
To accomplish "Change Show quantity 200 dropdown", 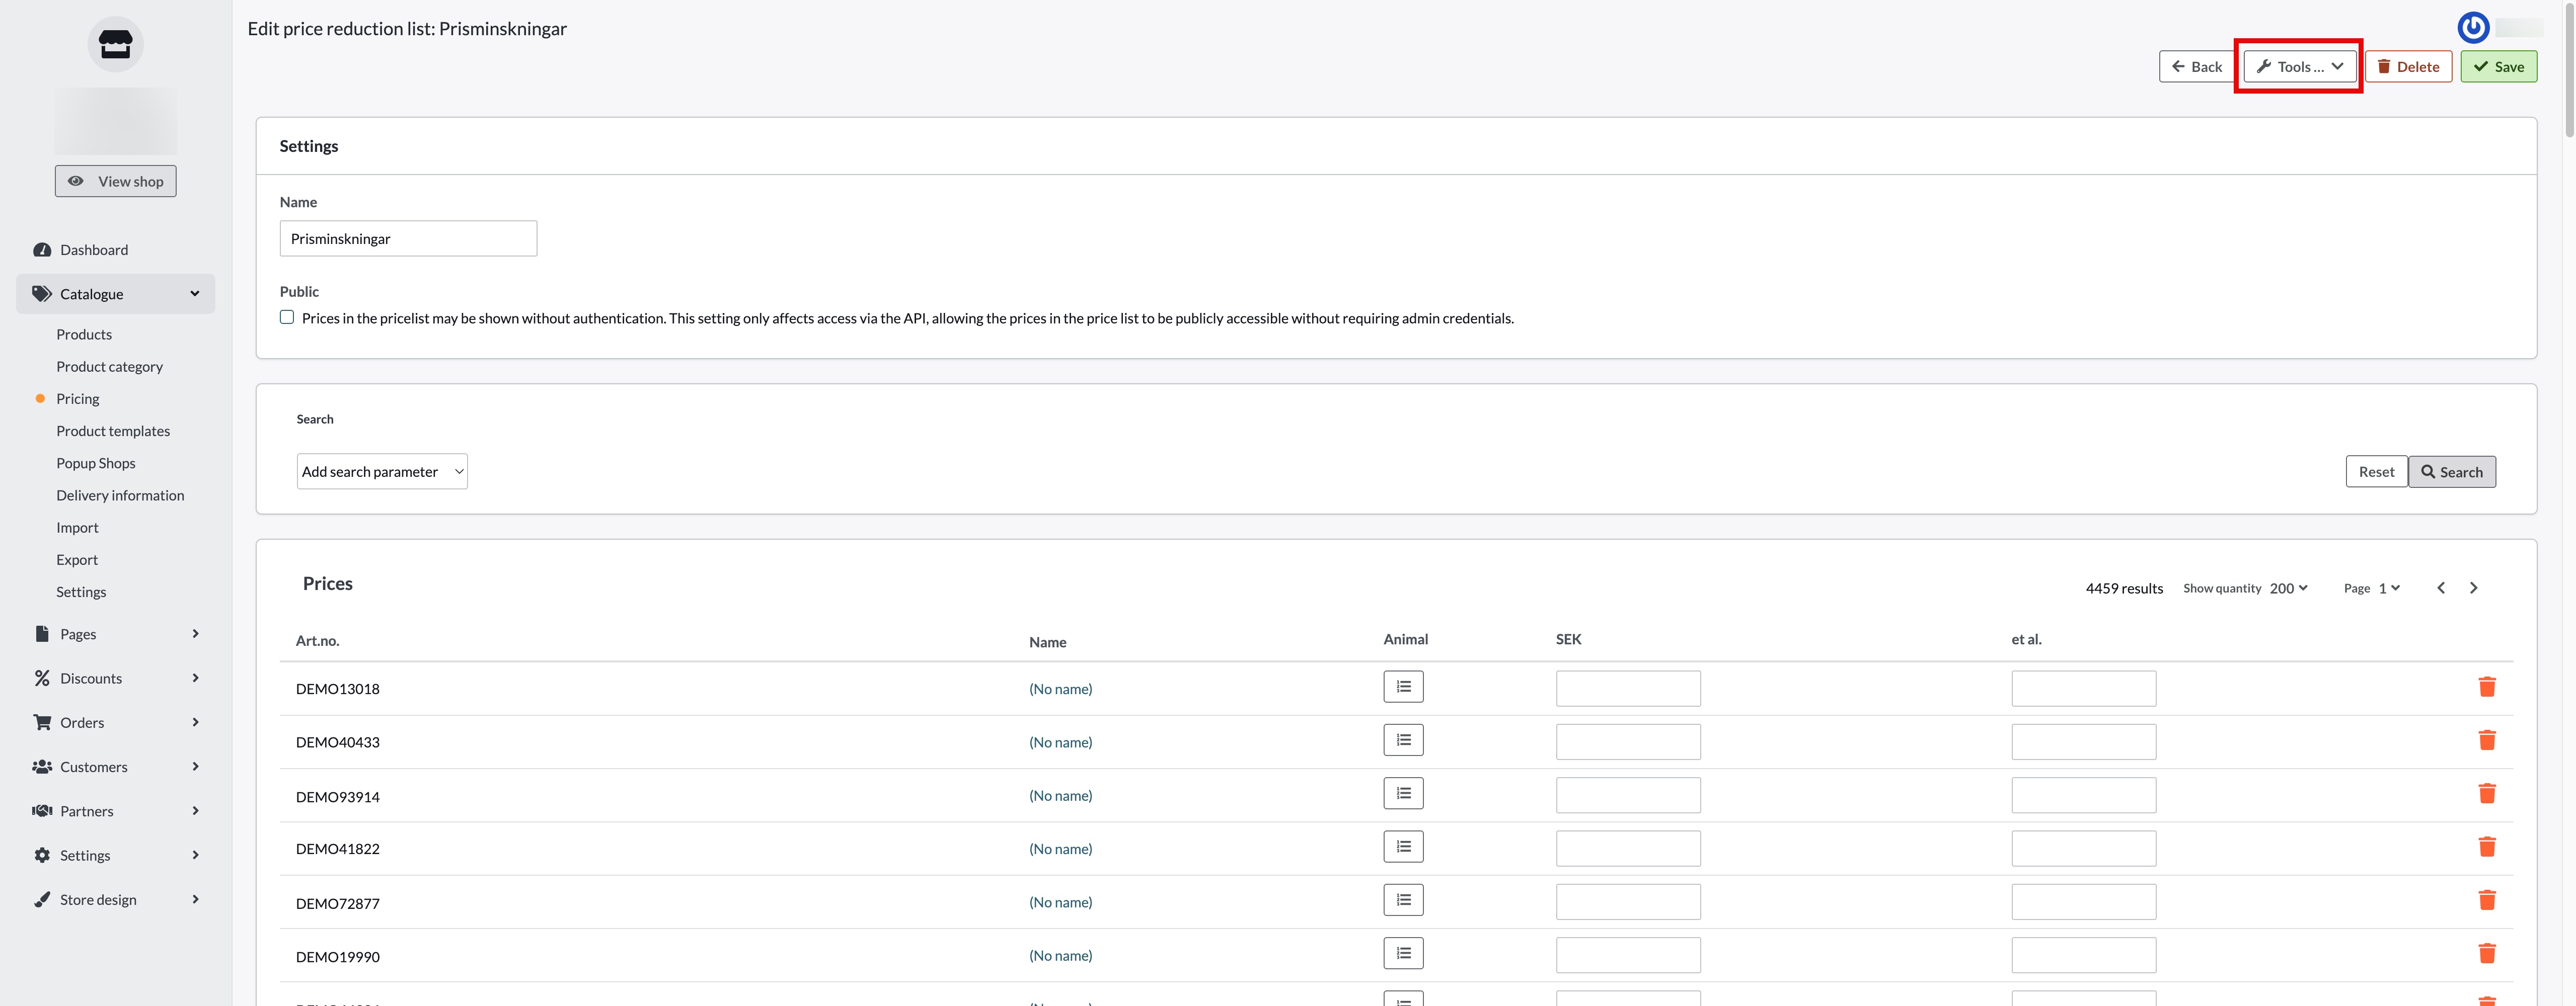I will pyautogui.click(x=2288, y=589).
